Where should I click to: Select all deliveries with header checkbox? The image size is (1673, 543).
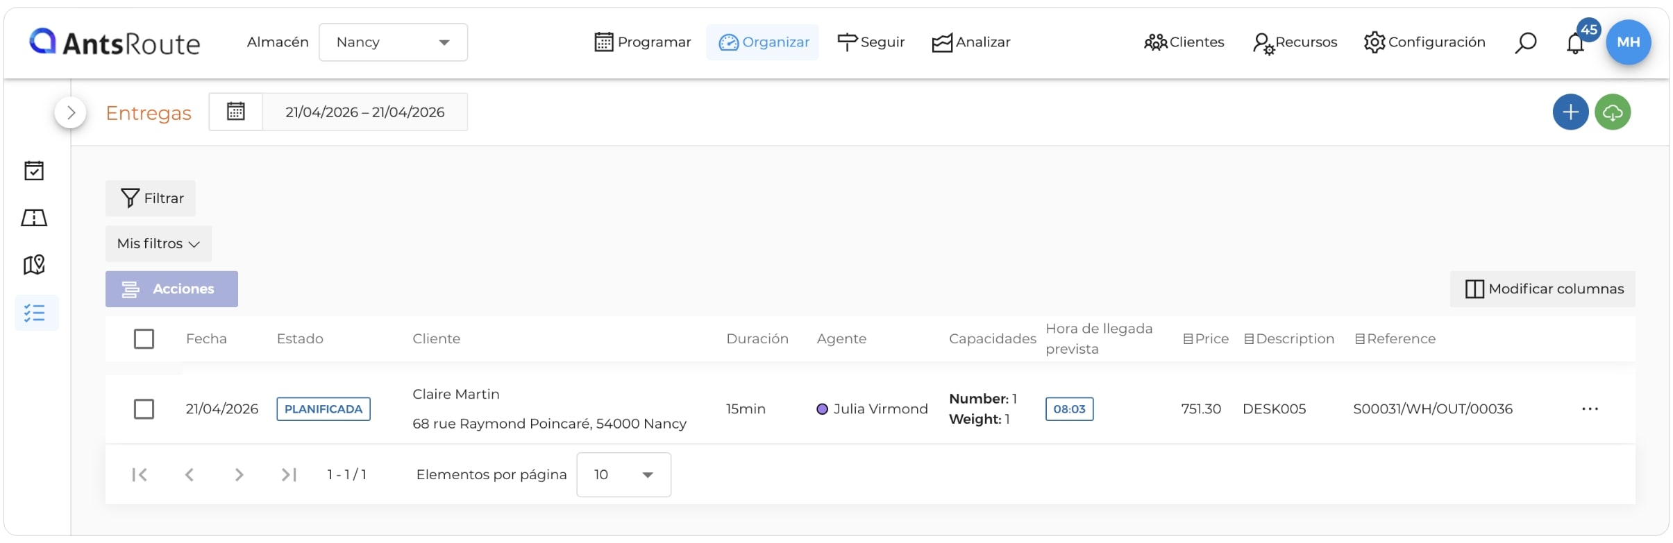point(144,339)
